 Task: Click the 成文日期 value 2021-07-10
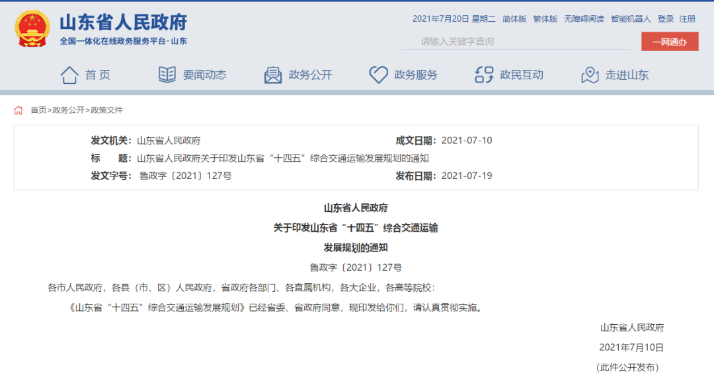tap(467, 141)
